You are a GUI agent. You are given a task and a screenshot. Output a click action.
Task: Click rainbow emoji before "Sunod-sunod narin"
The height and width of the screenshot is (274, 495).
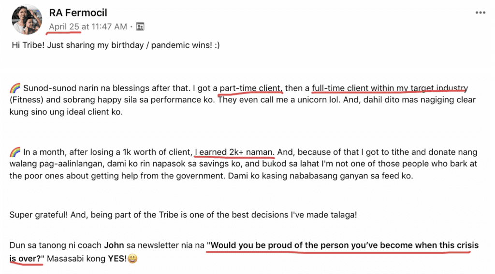pos(15,88)
